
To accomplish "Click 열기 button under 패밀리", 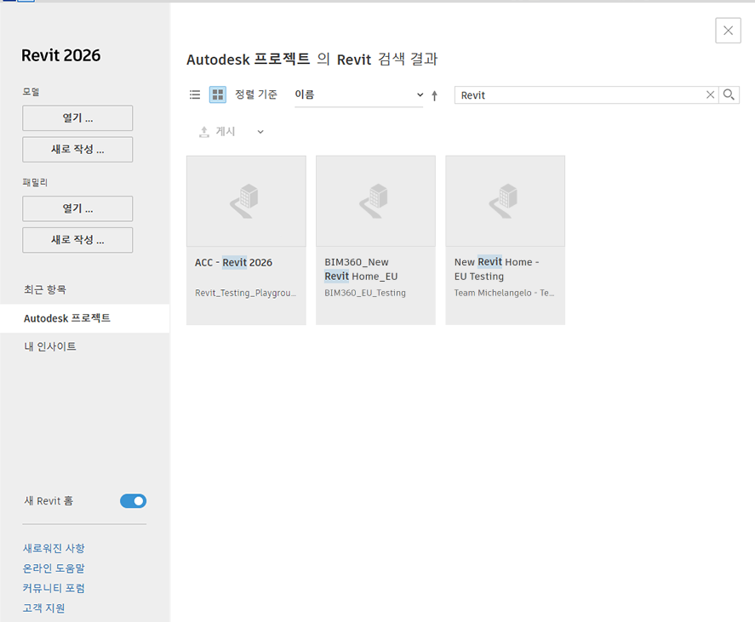I will (77, 208).
